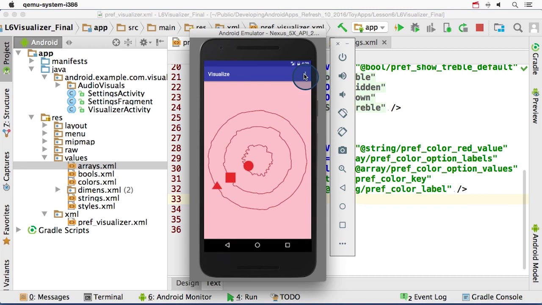
Task: Rotate emulator right icon
Action: [342, 132]
